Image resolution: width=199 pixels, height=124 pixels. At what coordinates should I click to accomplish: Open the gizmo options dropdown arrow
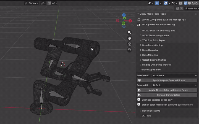pos(161,3)
